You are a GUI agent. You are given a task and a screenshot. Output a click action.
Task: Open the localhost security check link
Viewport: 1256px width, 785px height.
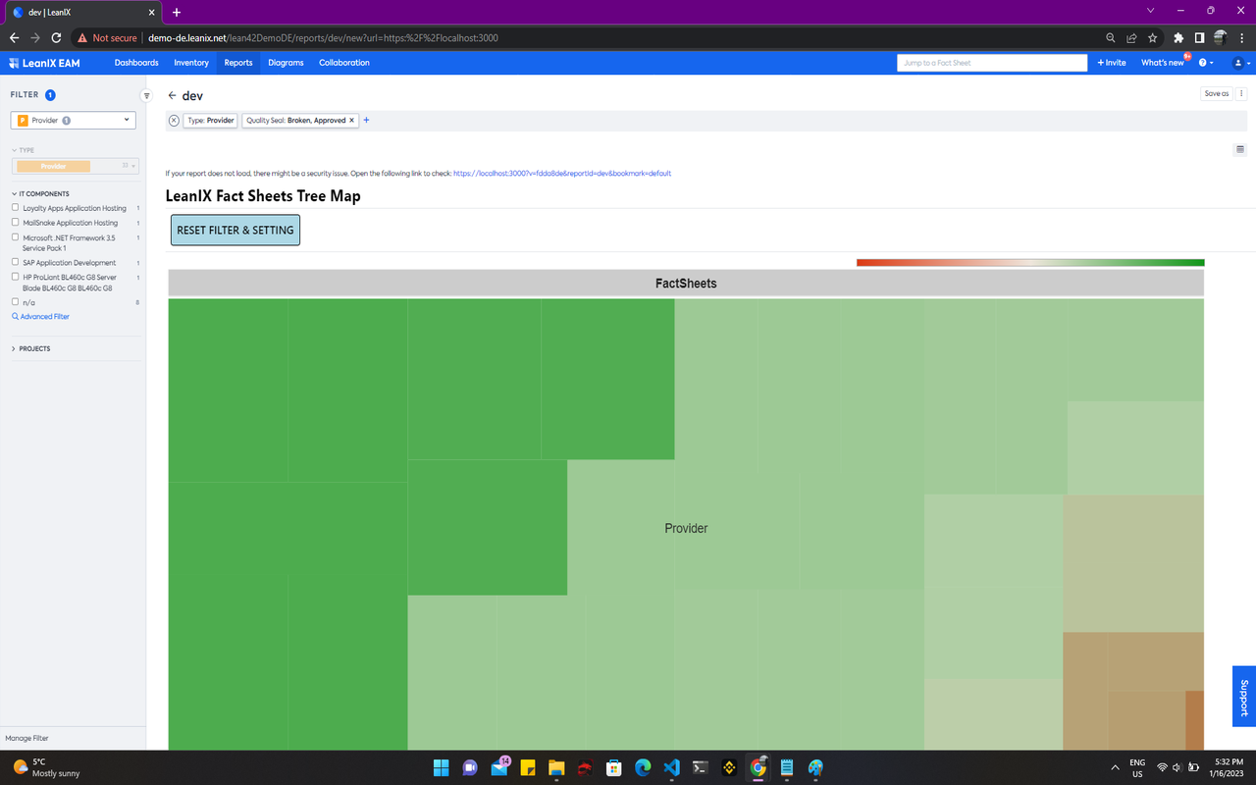[x=562, y=174]
